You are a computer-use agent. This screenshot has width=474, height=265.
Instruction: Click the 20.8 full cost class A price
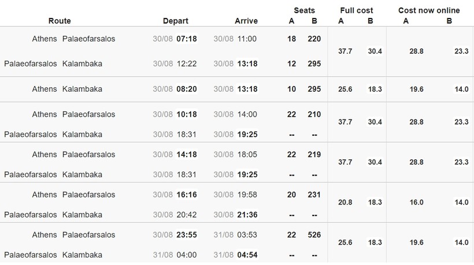coord(345,203)
